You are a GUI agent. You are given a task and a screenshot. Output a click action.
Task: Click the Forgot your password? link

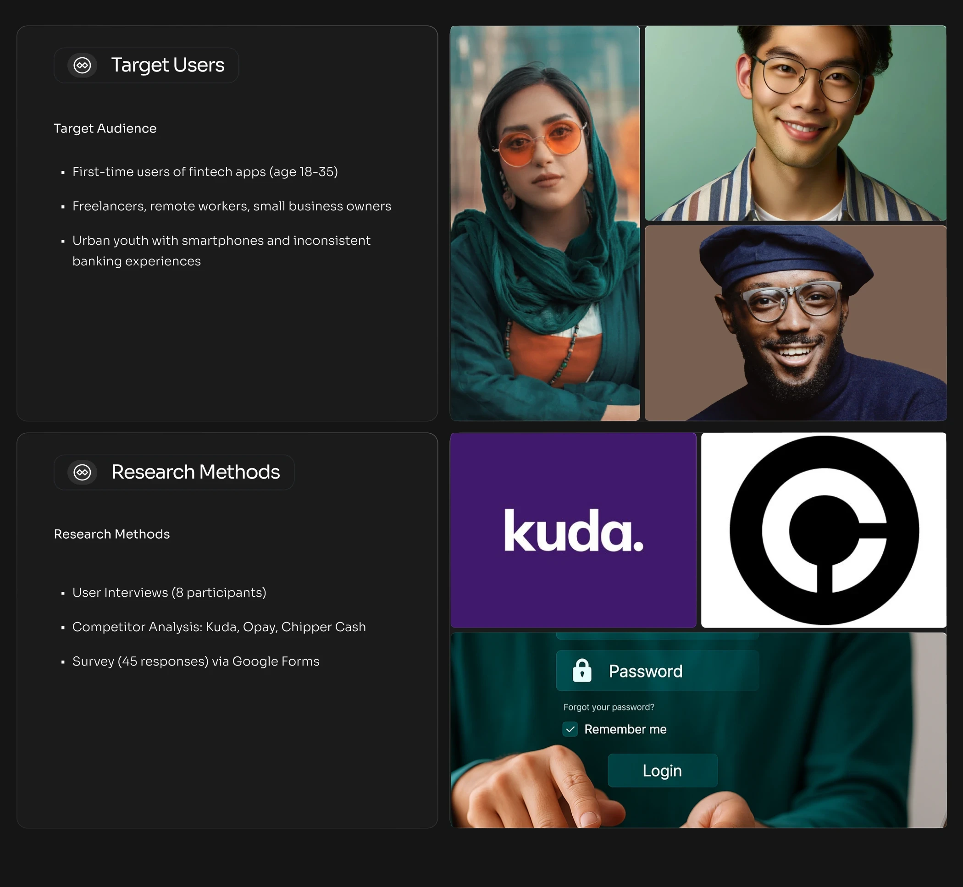[x=608, y=707]
